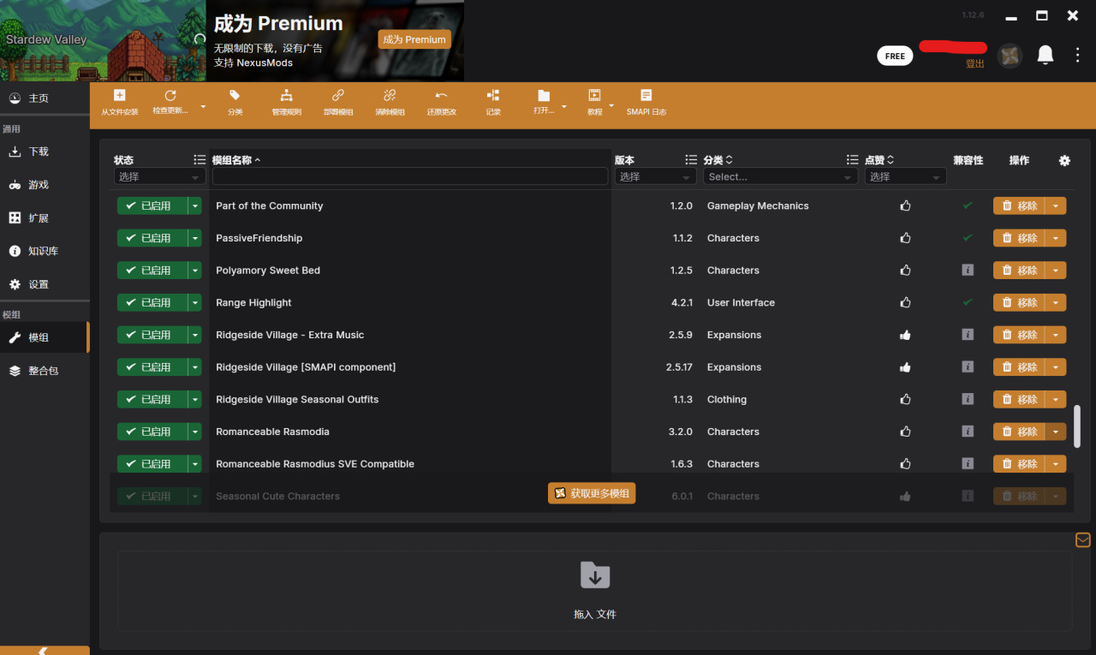Click the user avatar icon
This screenshot has height=655, width=1096.
point(1010,57)
